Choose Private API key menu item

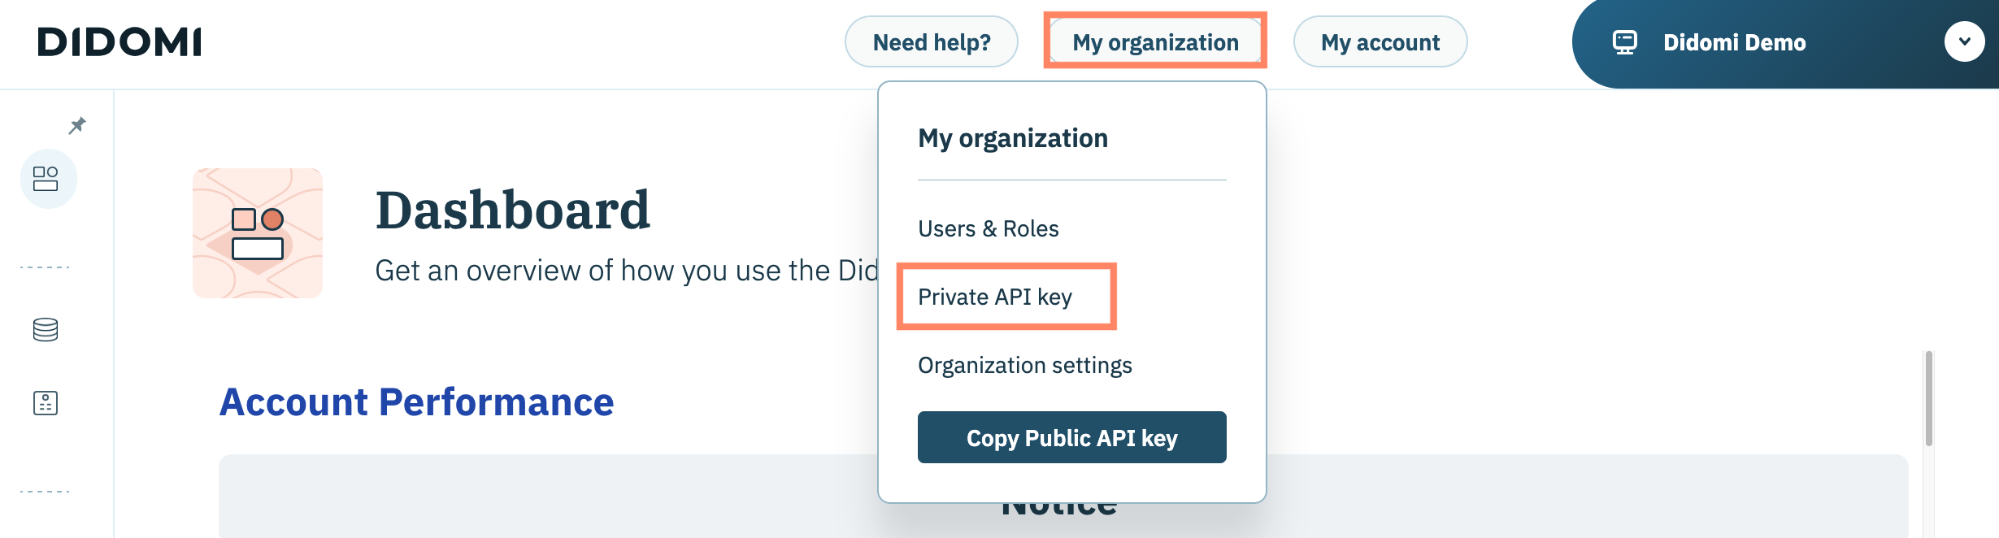point(995,297)
